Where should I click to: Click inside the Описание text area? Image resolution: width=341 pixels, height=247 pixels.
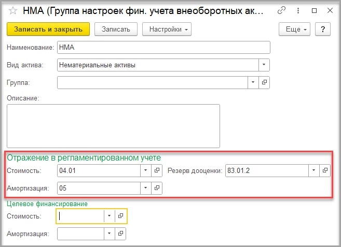(x=113, y=126)
